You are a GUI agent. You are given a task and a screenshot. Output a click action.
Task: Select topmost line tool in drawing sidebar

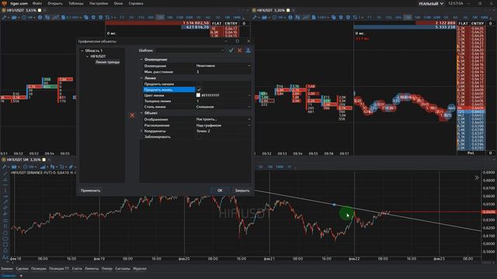(x=5, y=174)
